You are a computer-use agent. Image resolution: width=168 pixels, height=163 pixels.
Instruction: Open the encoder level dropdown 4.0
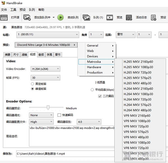[x=89, y=122]
